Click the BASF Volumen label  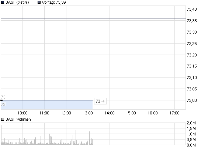[18, 120]
